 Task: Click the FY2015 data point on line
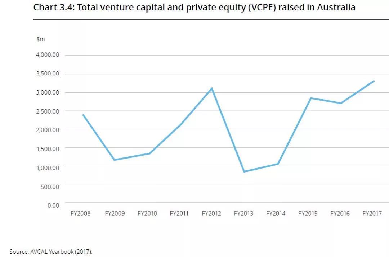310,98
